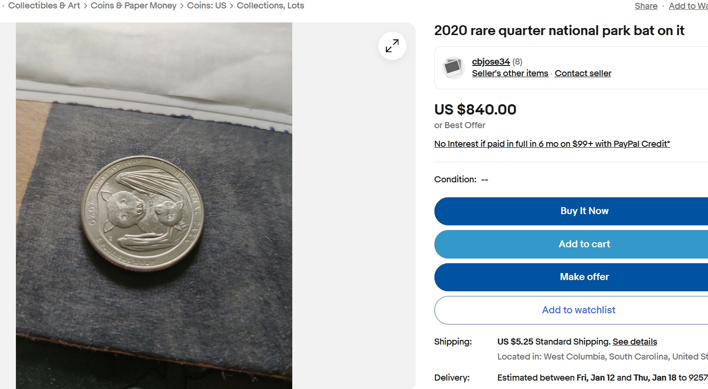Click the Make offer button
The width and height of the screenshot is (708, 389).
(584, 277)
